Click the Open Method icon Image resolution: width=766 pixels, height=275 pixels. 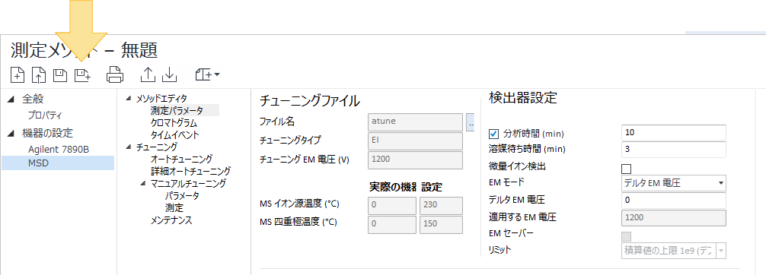39,75
